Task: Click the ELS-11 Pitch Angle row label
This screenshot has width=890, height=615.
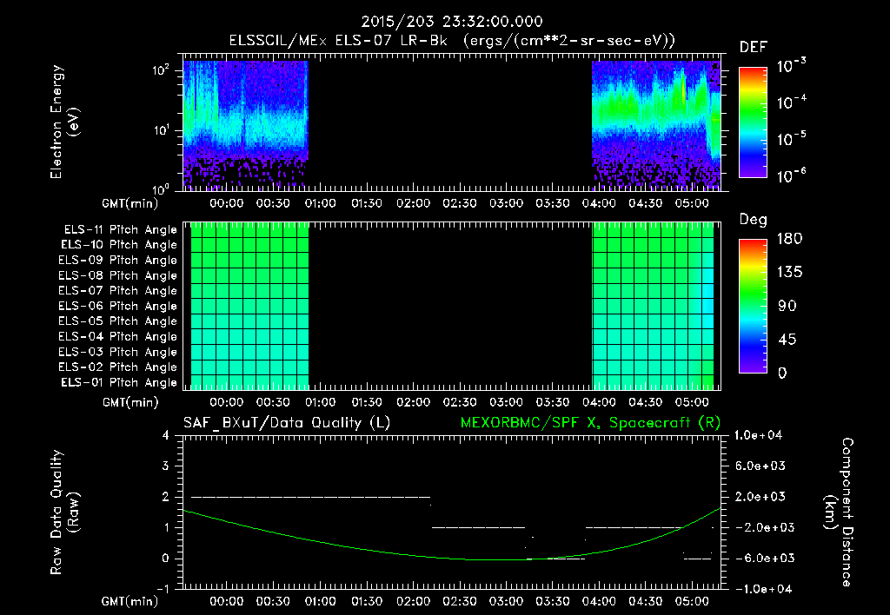Action: (120, 230)
